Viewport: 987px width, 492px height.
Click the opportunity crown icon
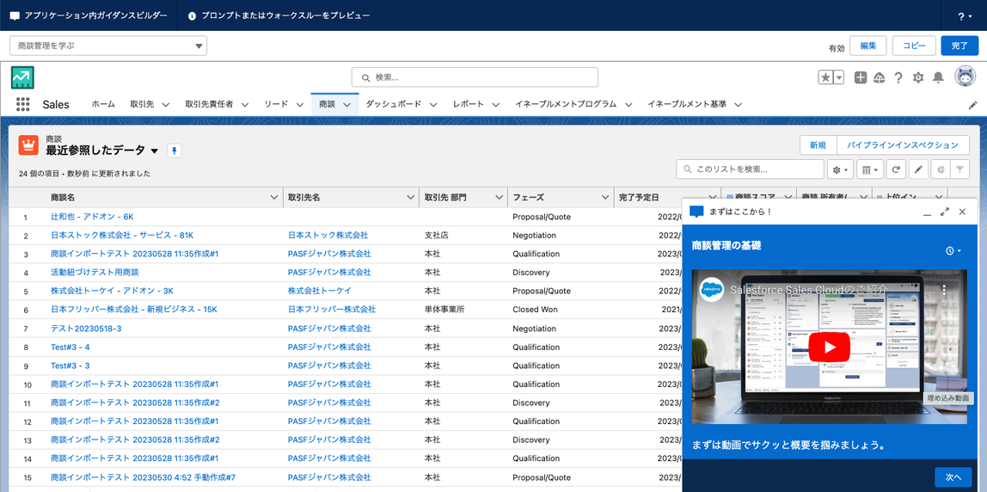pos(28,145)
